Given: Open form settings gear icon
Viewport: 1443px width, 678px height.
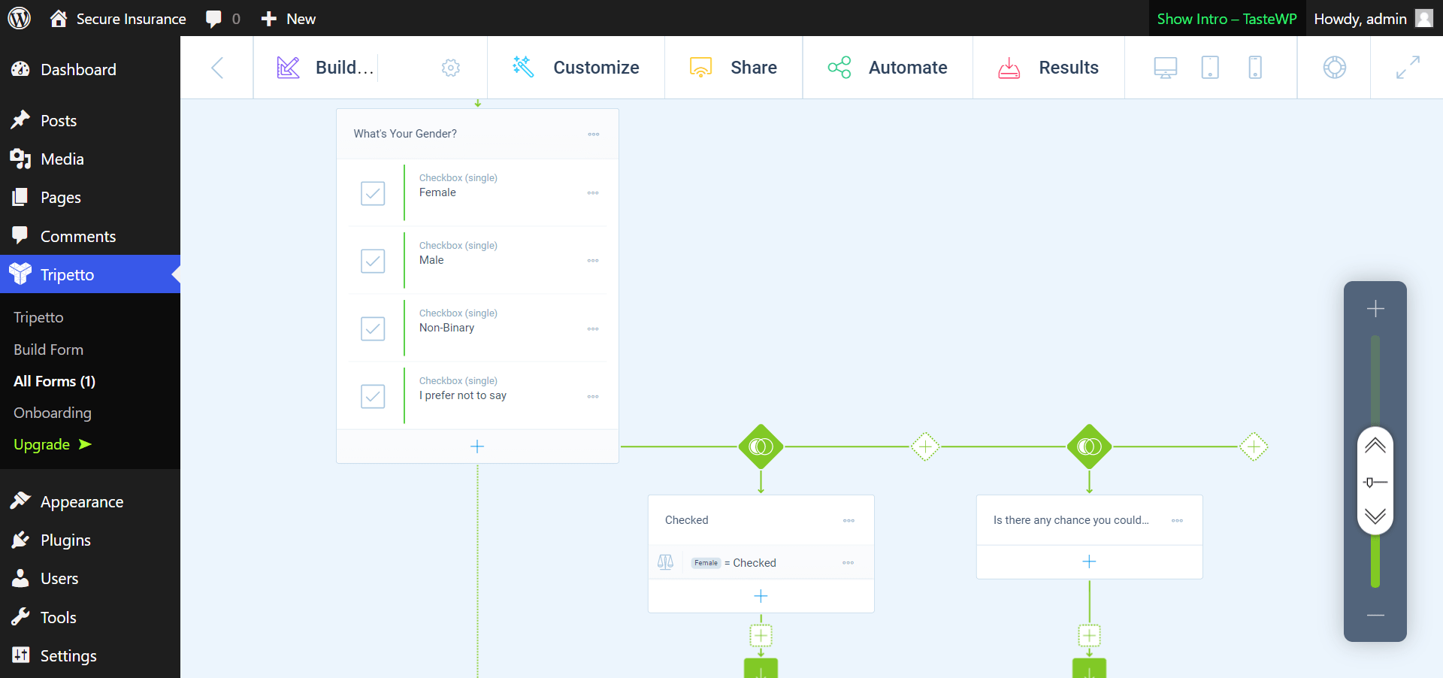Looking at the screenshot, I should pos(451,68).
